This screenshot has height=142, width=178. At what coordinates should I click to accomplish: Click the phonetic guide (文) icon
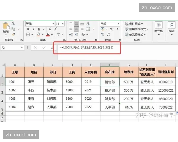coord(58,34)
